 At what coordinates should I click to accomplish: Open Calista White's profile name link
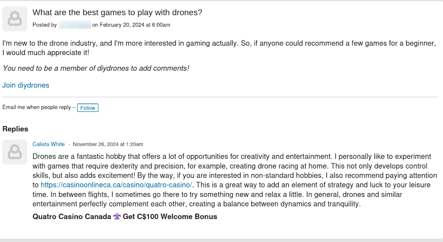[48, 144]
